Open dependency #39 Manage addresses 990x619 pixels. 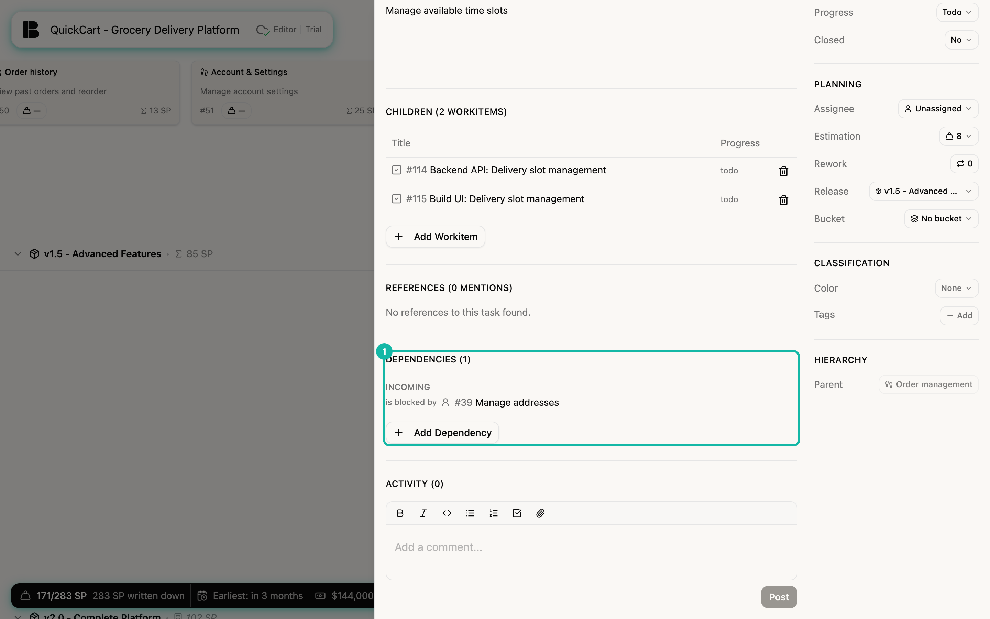[506, 402]
